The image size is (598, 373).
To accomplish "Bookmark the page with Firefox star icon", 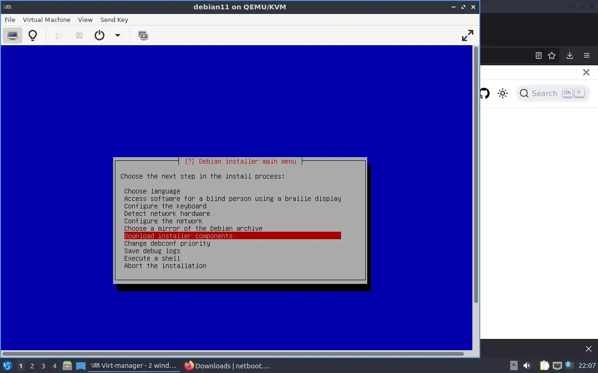I will 552,55.
